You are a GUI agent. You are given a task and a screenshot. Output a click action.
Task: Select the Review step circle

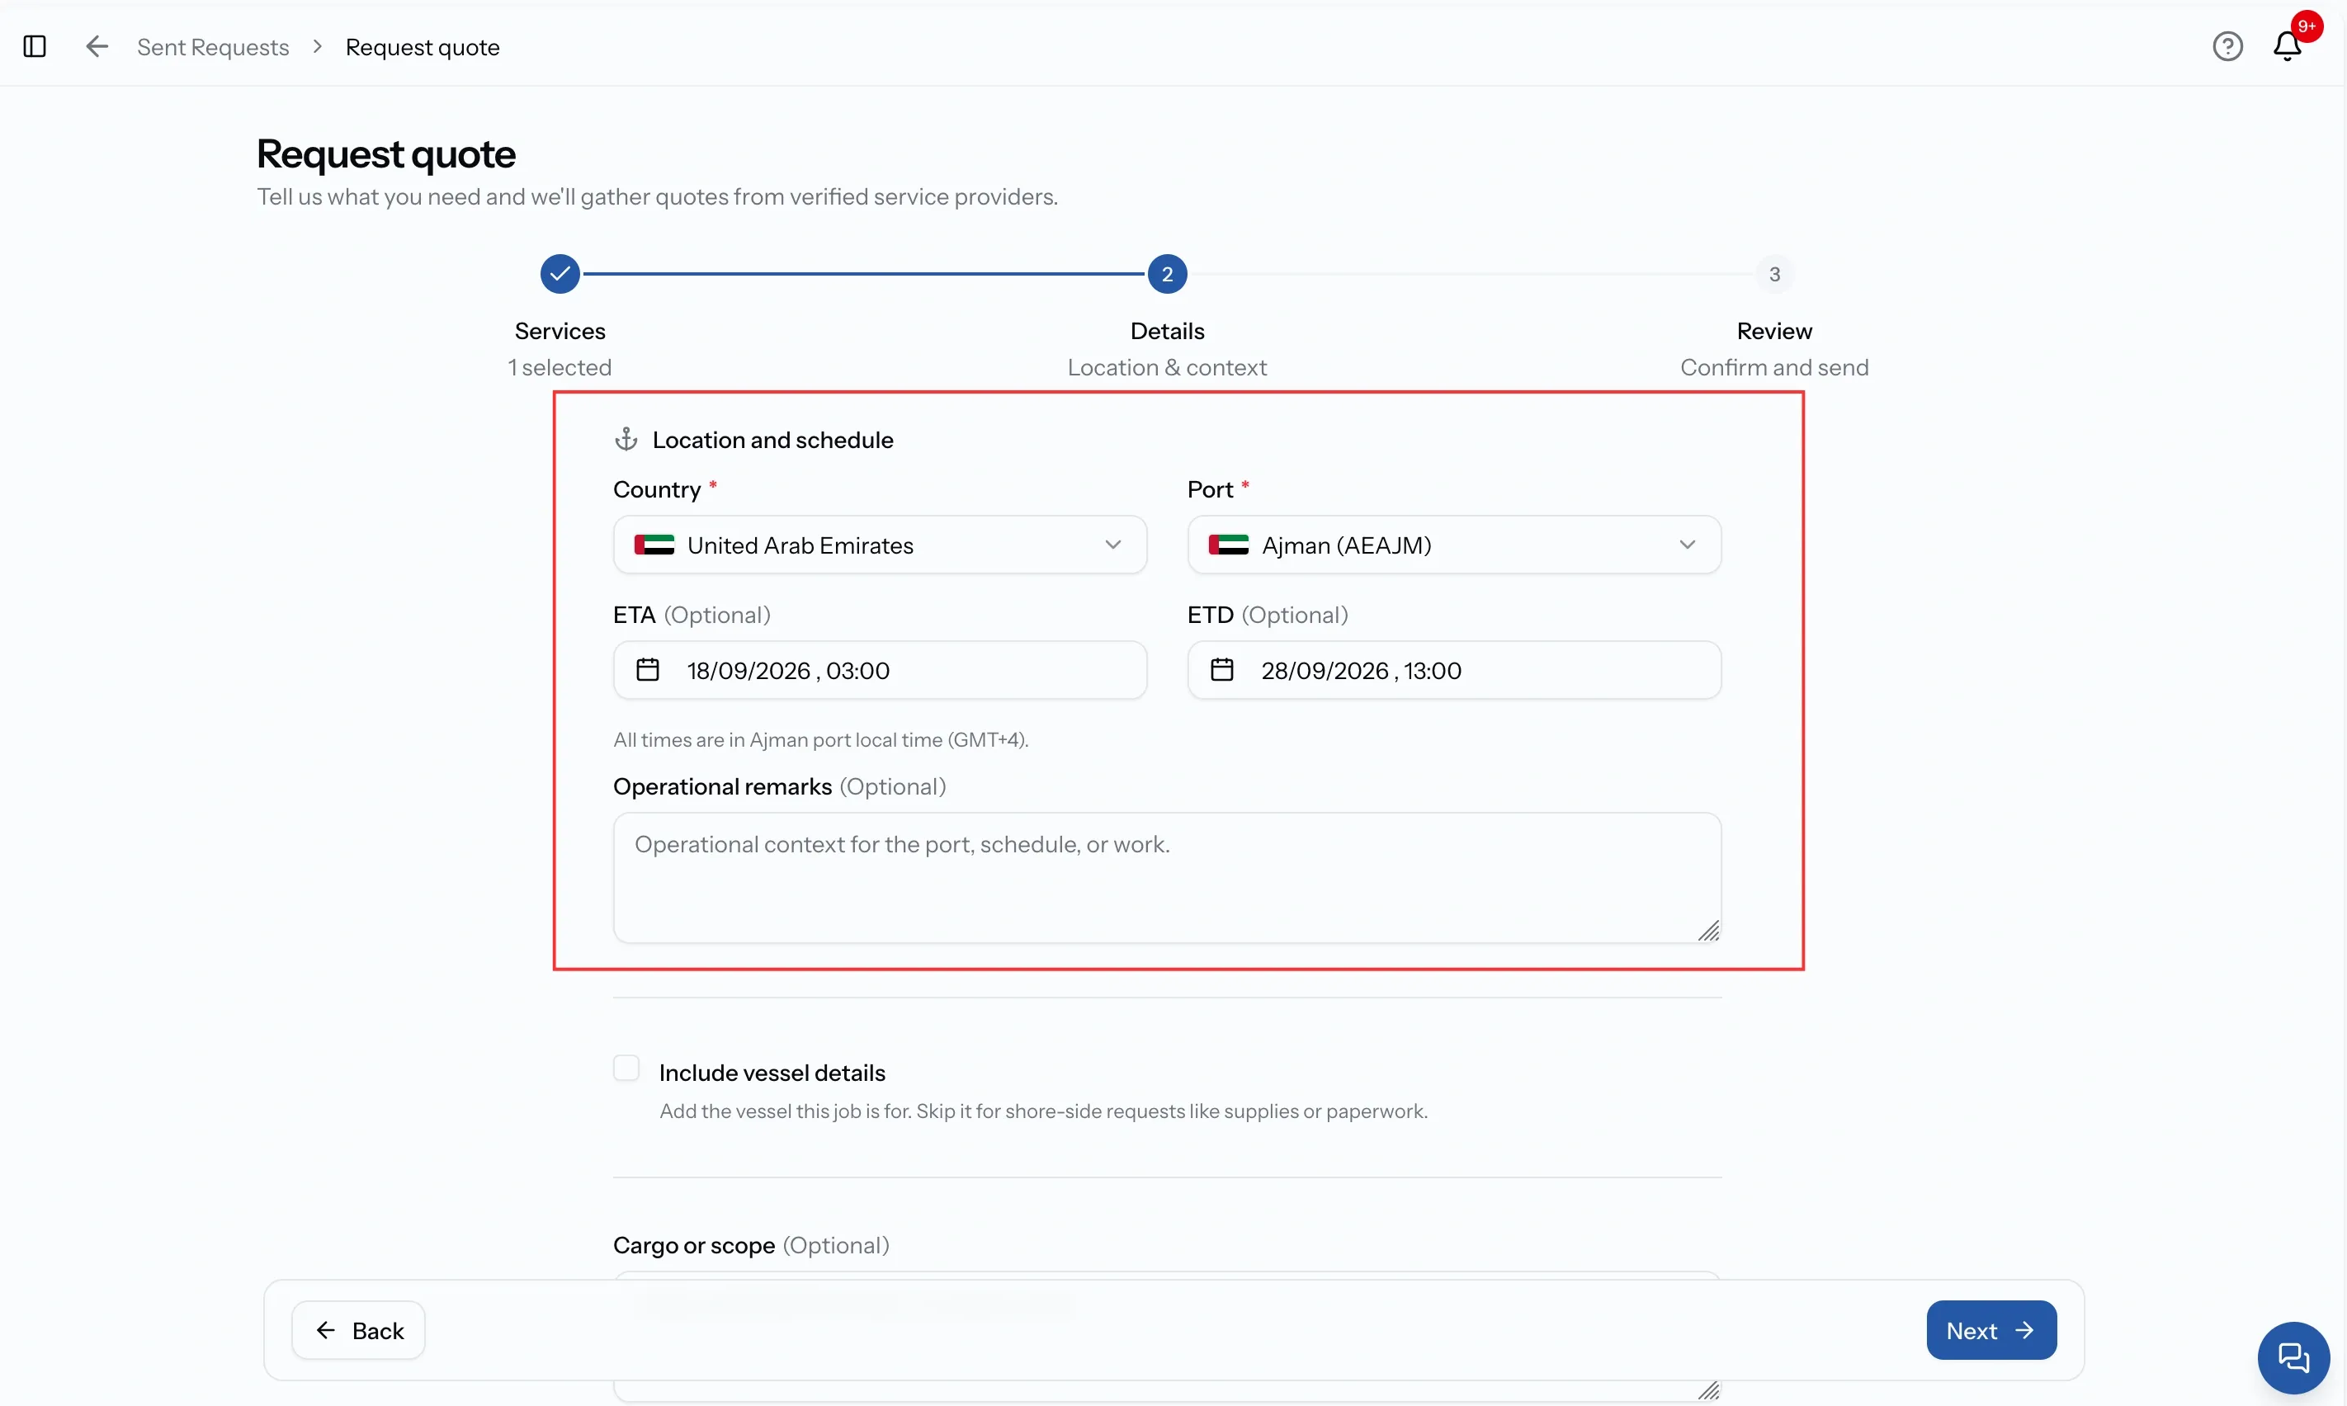pos(1773,274)
